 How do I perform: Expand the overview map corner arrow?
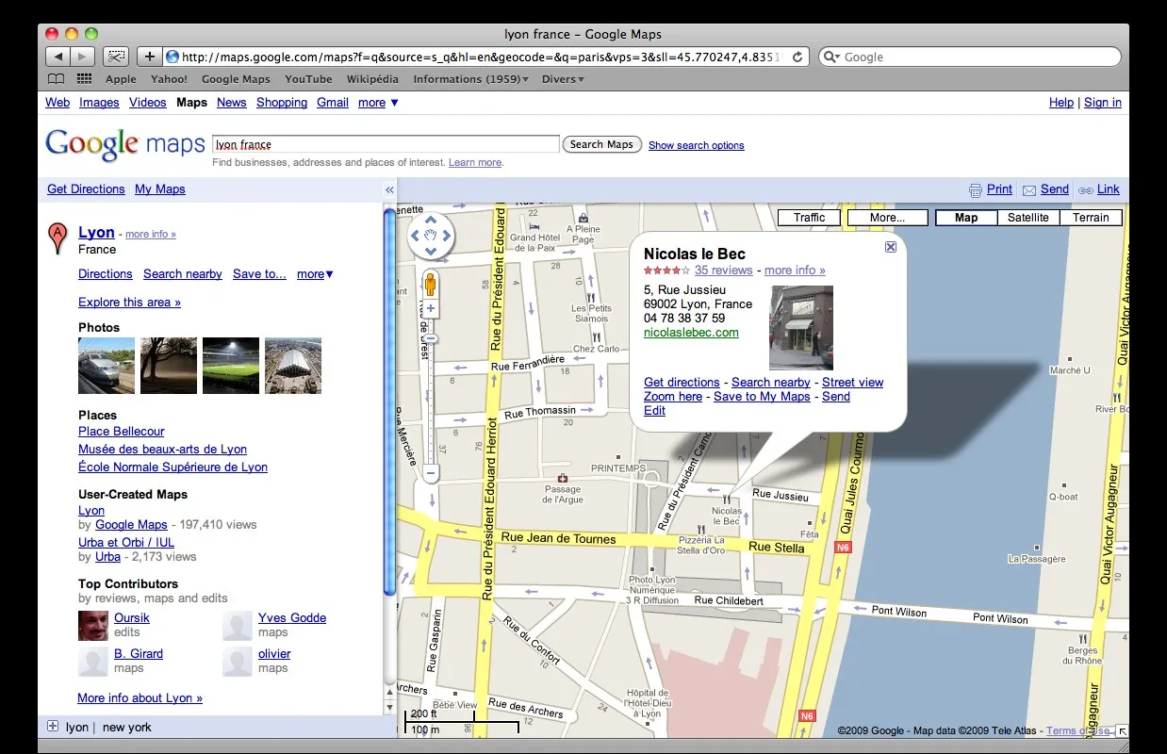(1122, 730)
